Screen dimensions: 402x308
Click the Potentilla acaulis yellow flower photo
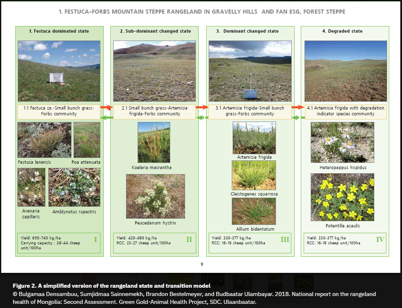coord(342,197)
